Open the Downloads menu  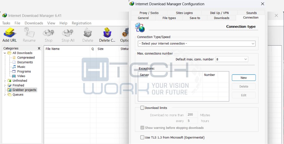point(34,23)
